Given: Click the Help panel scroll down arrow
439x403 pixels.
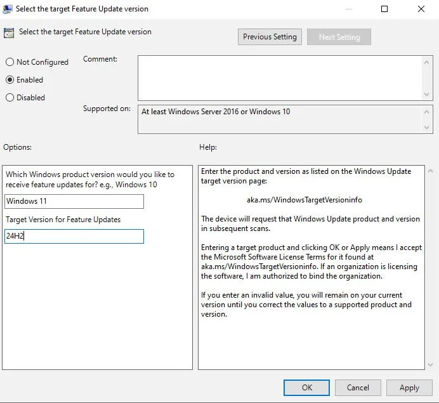Looking at the screenshot, I should click(430, 364).
